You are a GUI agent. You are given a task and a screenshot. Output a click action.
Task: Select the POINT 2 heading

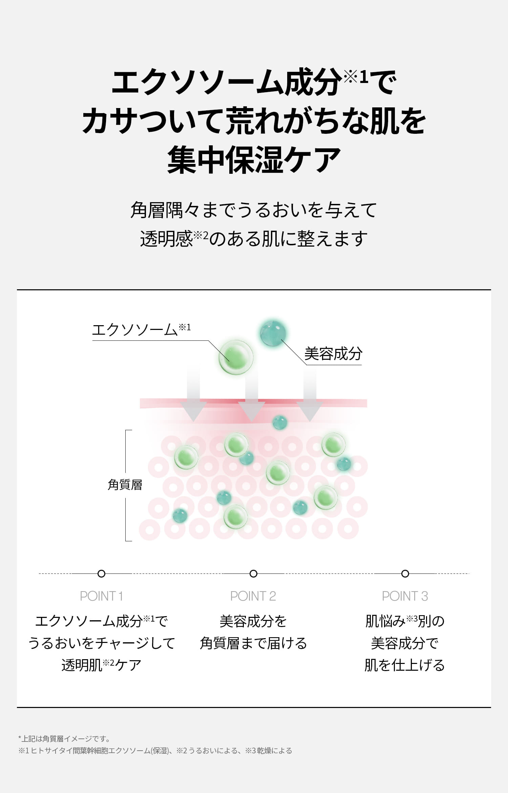pyautogui.click(x=253, y=596)
